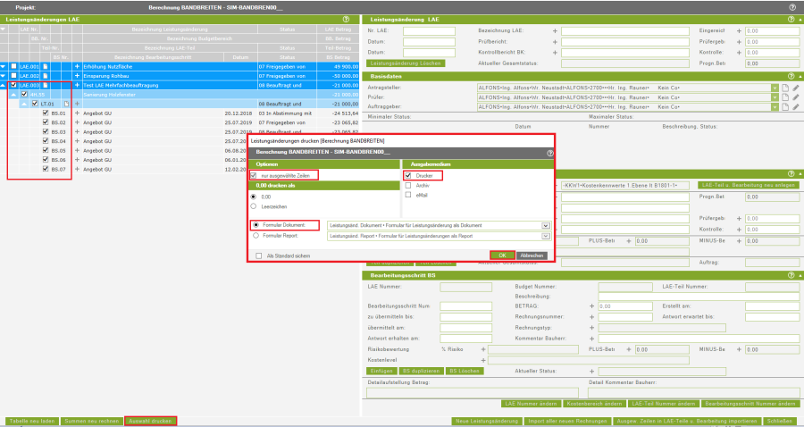Click the pencil edit icon in the Auftraggeber row

point(796,107)
